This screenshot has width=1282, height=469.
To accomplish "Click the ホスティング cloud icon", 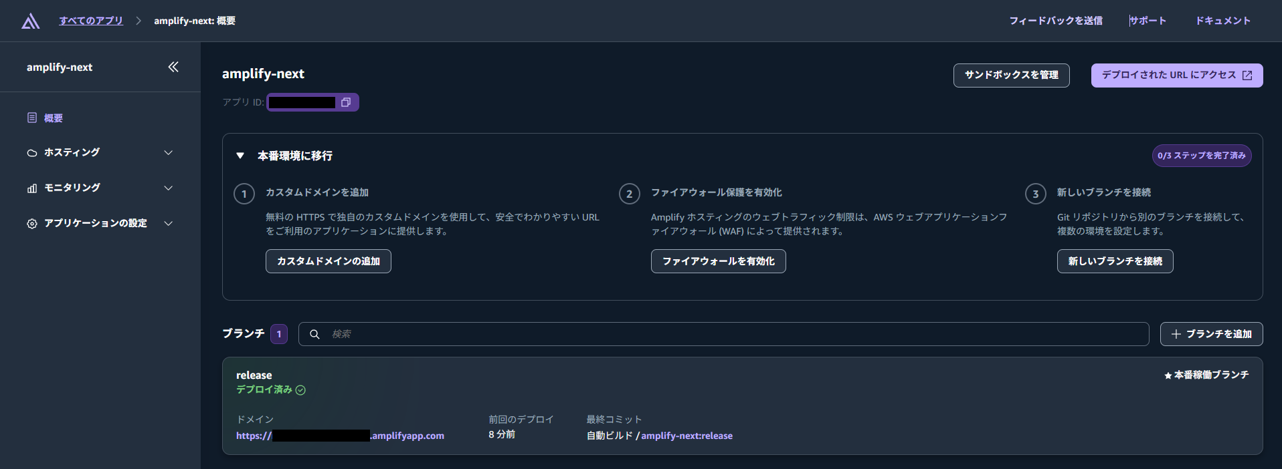I will point(32,153).
